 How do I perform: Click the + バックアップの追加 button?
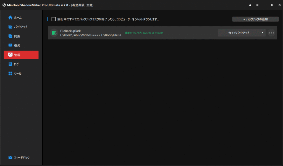(255, 19)
